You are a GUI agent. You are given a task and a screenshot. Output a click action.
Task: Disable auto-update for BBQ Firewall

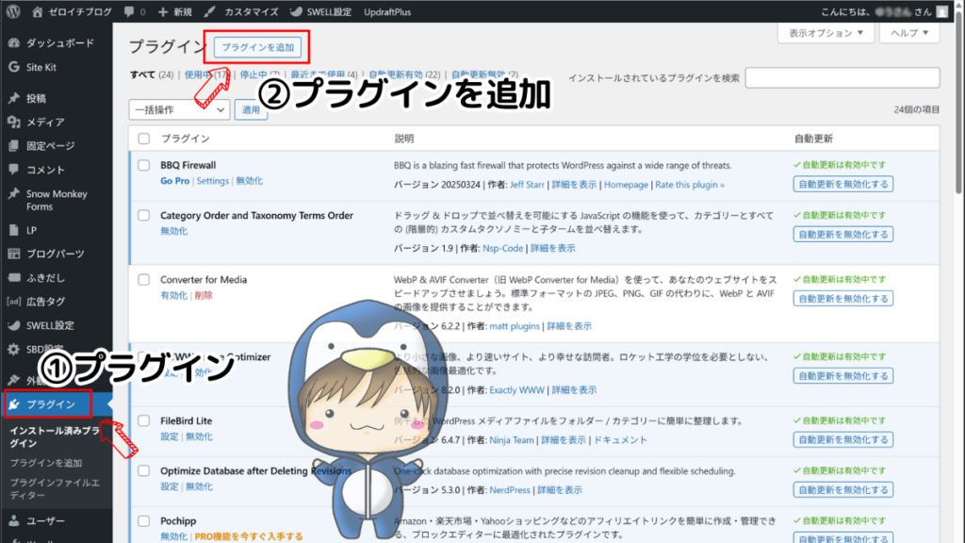(x=843, y=184)
